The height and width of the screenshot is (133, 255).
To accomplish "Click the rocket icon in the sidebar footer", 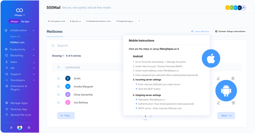I will [x=11, y=127].
